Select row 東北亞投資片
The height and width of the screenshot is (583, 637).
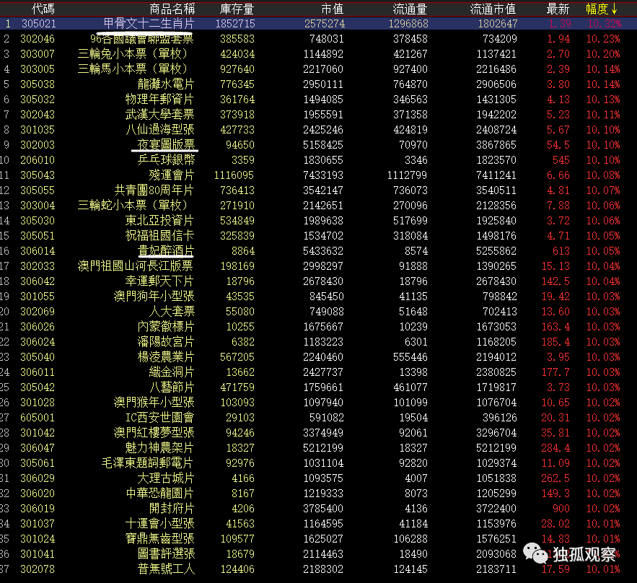point(319,221)
